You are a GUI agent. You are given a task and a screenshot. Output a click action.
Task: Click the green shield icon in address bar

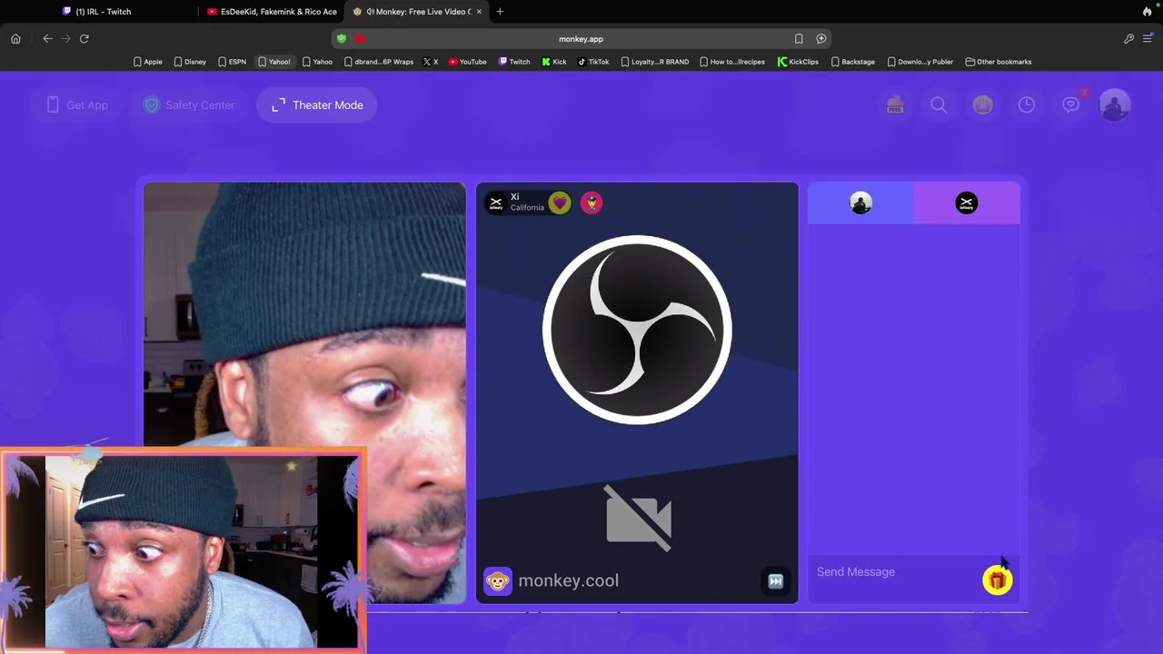[x=342, y=39]
